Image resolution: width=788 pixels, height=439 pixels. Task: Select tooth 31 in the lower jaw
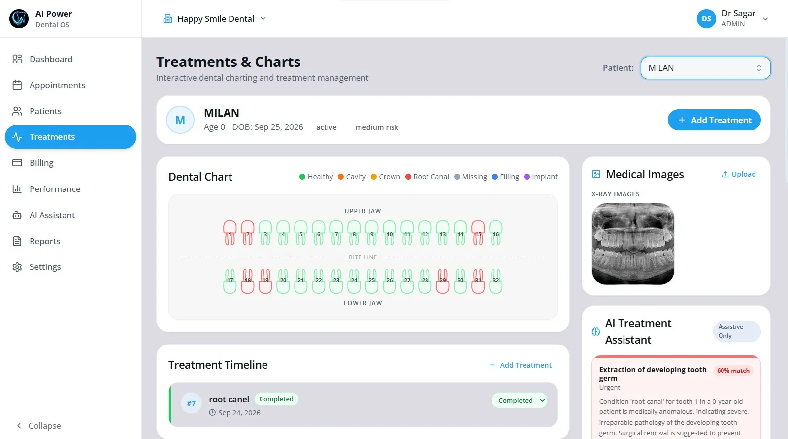pyautogui.click(x=478, y=281)
